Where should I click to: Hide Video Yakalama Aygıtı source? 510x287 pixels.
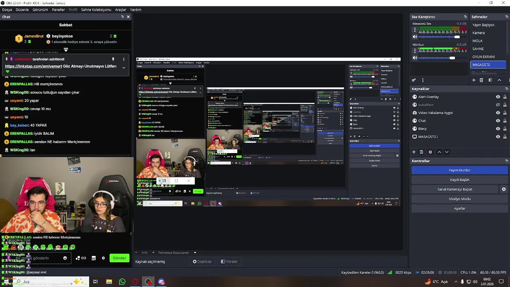coord(498,113)
